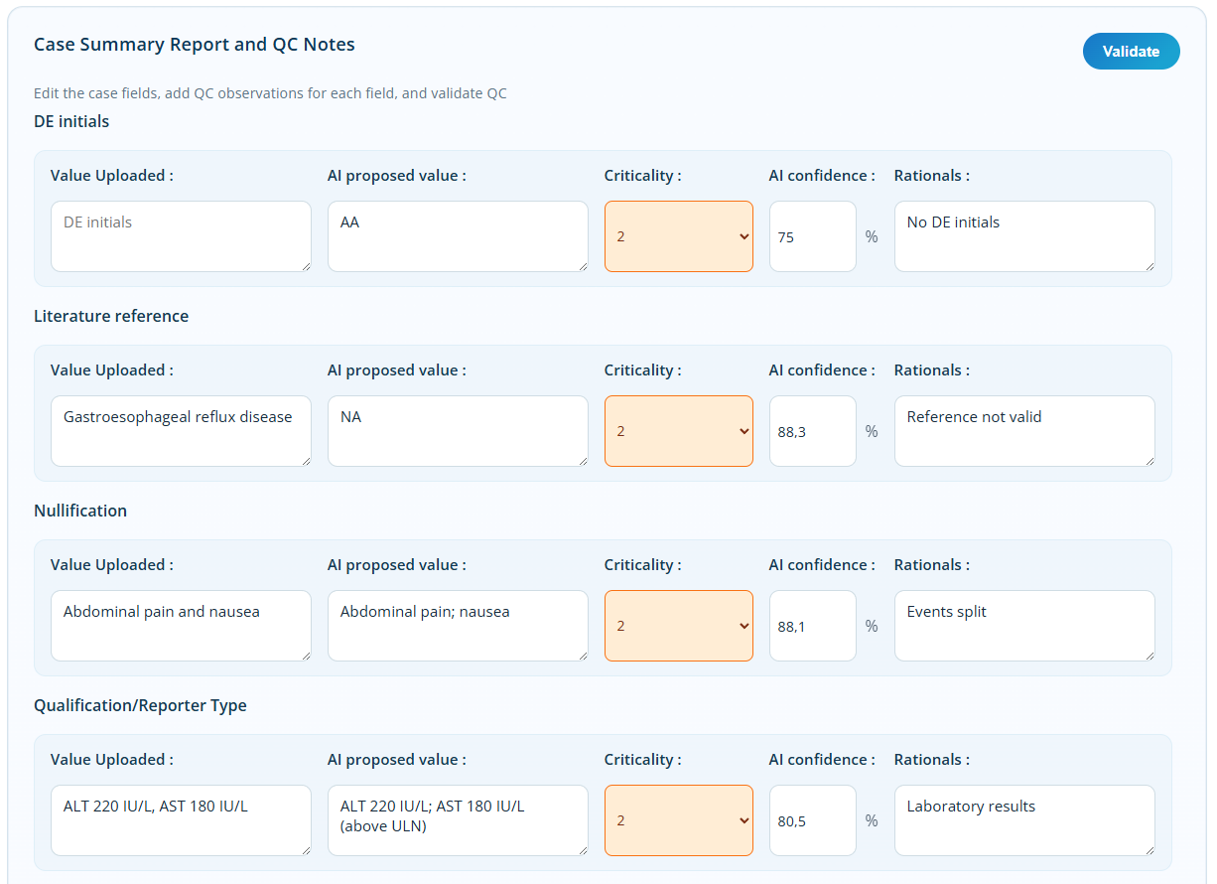The height and width of the screenshot is (884, 1217).
Task: Click the DE initials Value Uploaded field
Action: point(181,236)
